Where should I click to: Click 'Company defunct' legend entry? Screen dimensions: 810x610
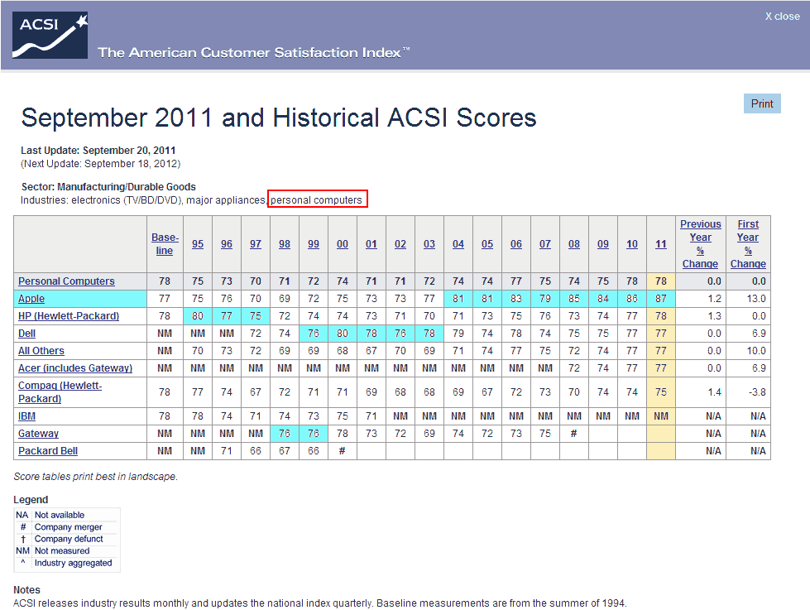(69, 539)
